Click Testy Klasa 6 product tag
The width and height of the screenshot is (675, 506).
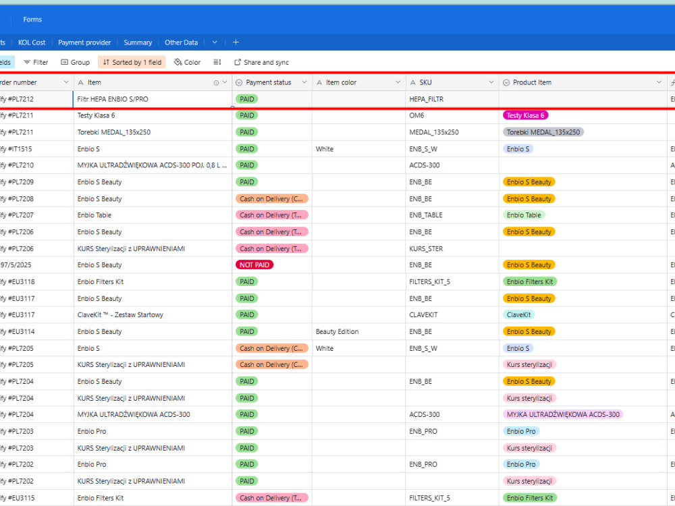(x=525, y=115)
